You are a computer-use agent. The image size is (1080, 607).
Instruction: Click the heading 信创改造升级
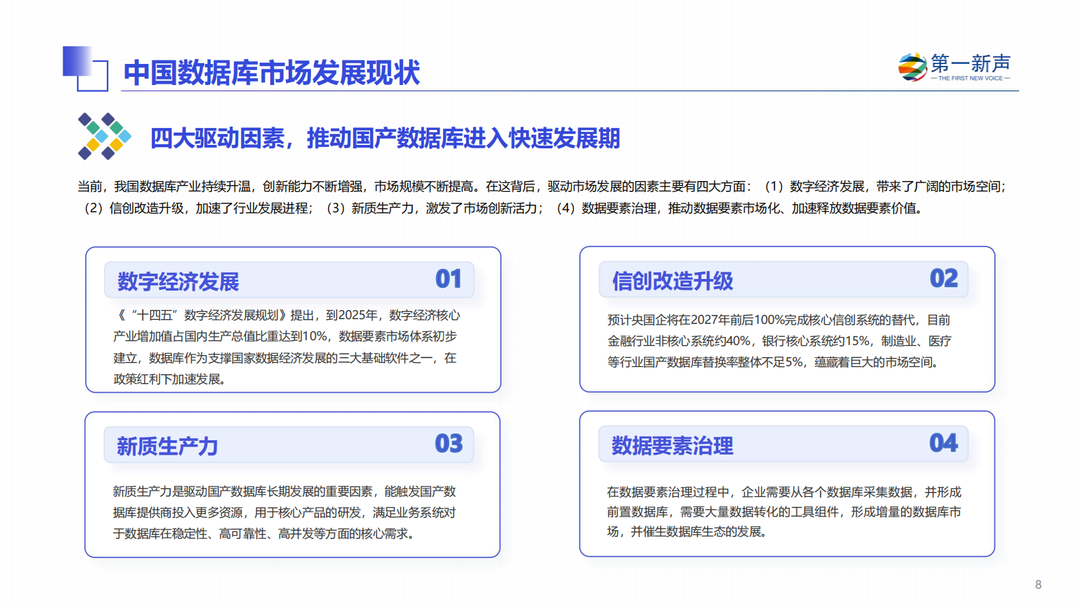pos(672,280)
